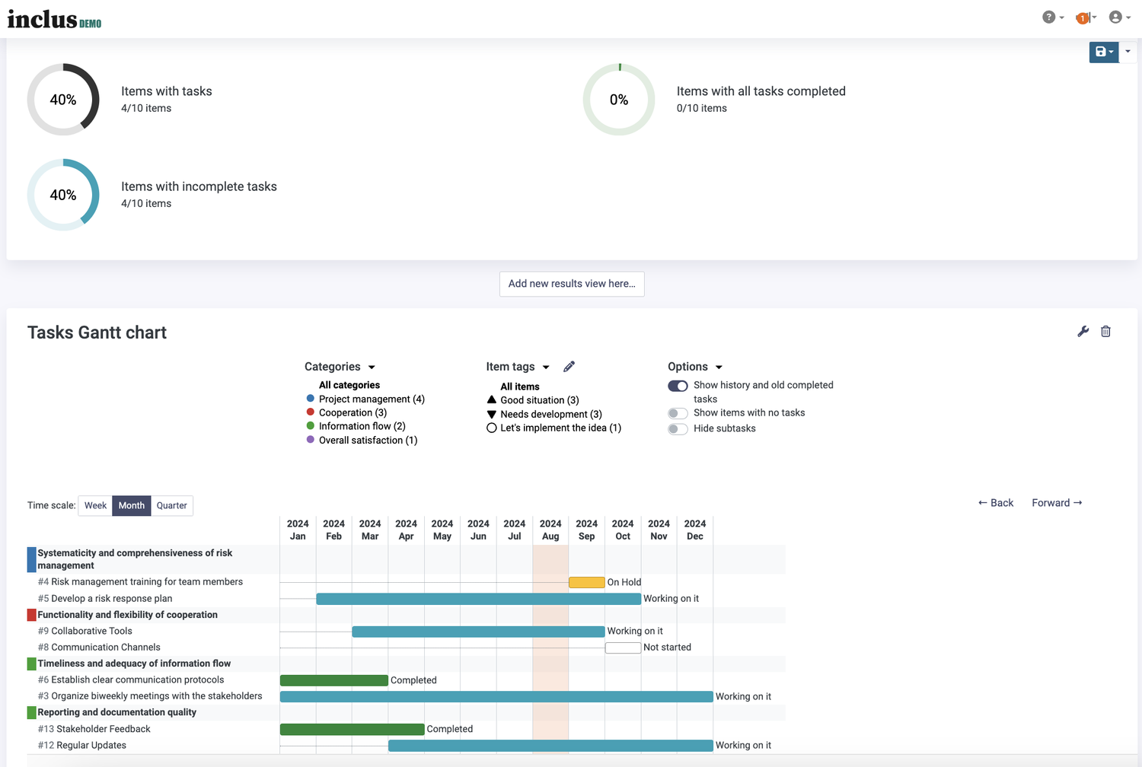Select All categories filter
Image resolution: width=1142 pixels, height=767 pixels.
(x=349, y=385)
